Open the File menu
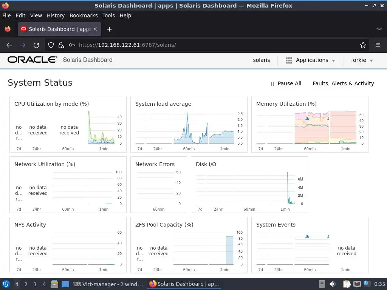 [6, 15]
